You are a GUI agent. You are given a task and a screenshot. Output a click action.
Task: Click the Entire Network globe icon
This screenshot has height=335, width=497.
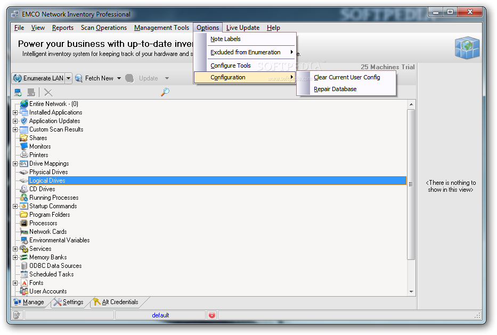point(24,104)
